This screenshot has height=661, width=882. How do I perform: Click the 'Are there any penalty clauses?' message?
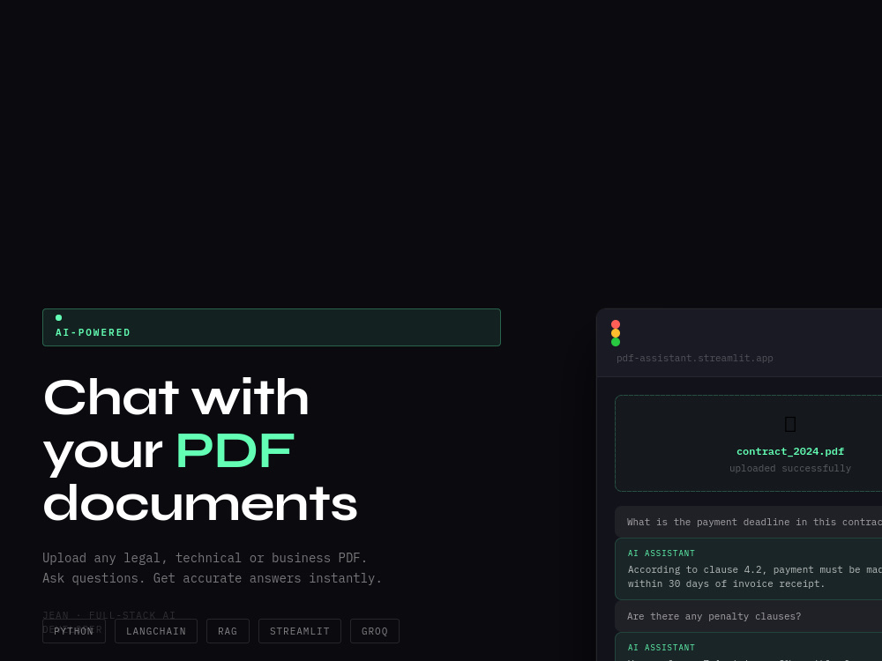[x=748, y=616]
